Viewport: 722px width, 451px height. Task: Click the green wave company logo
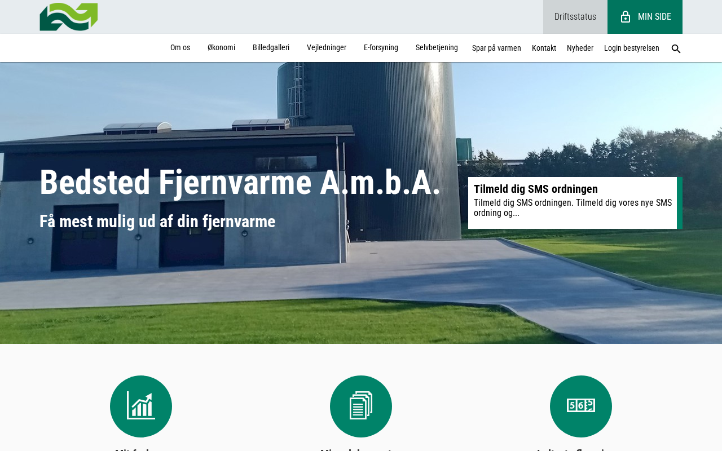68,17
